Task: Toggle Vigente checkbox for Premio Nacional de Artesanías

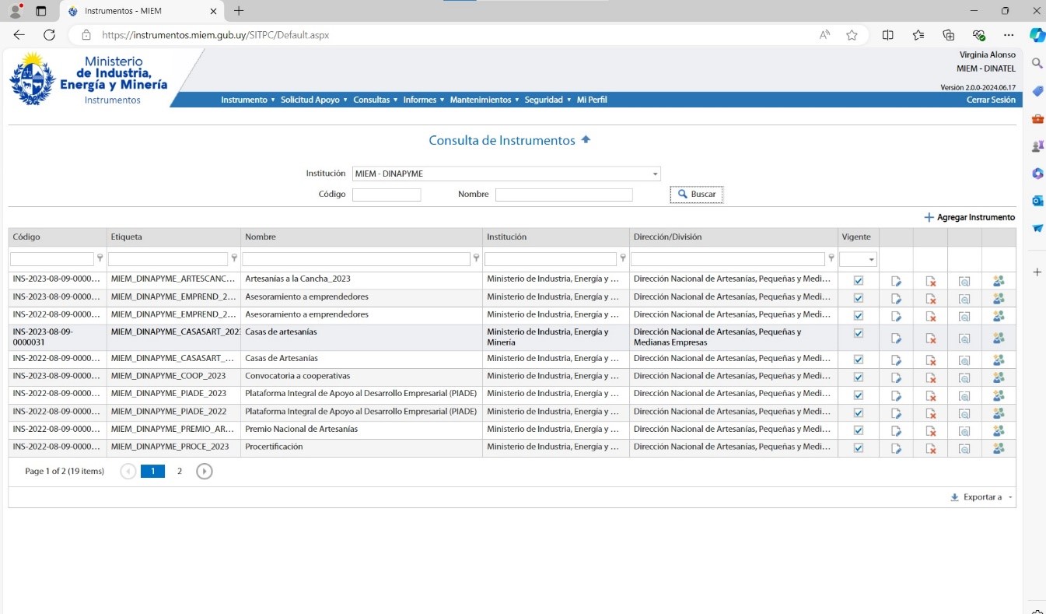Action: coord(859,430)
